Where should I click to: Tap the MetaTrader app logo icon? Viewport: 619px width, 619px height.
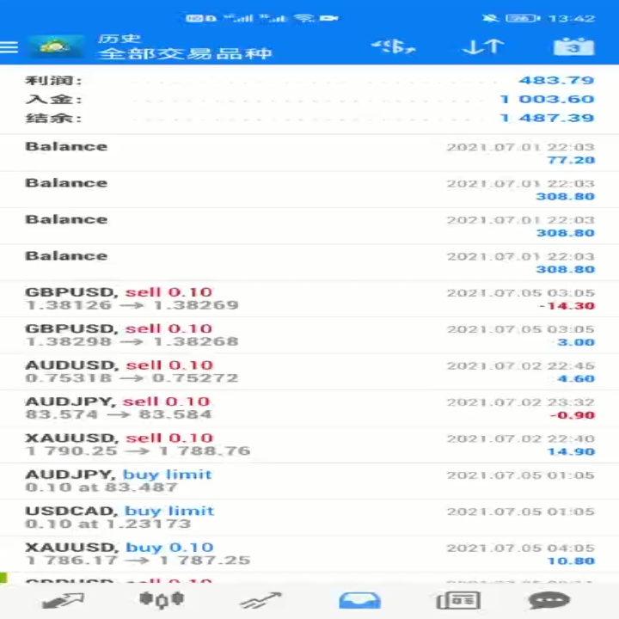[x=55, y=46]
